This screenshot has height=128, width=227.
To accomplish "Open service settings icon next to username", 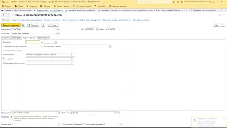I will [x=213, y=2].
